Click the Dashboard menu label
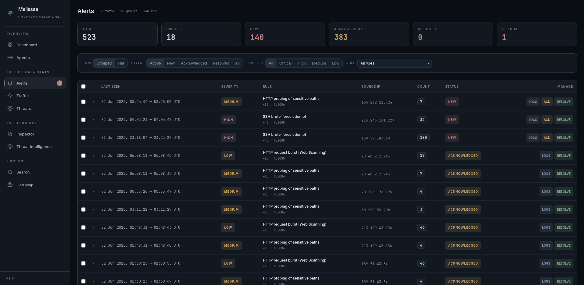 [x=27, y=45]
